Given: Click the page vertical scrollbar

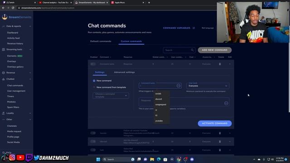Looking at the screenshot, I should coord(289,69).
